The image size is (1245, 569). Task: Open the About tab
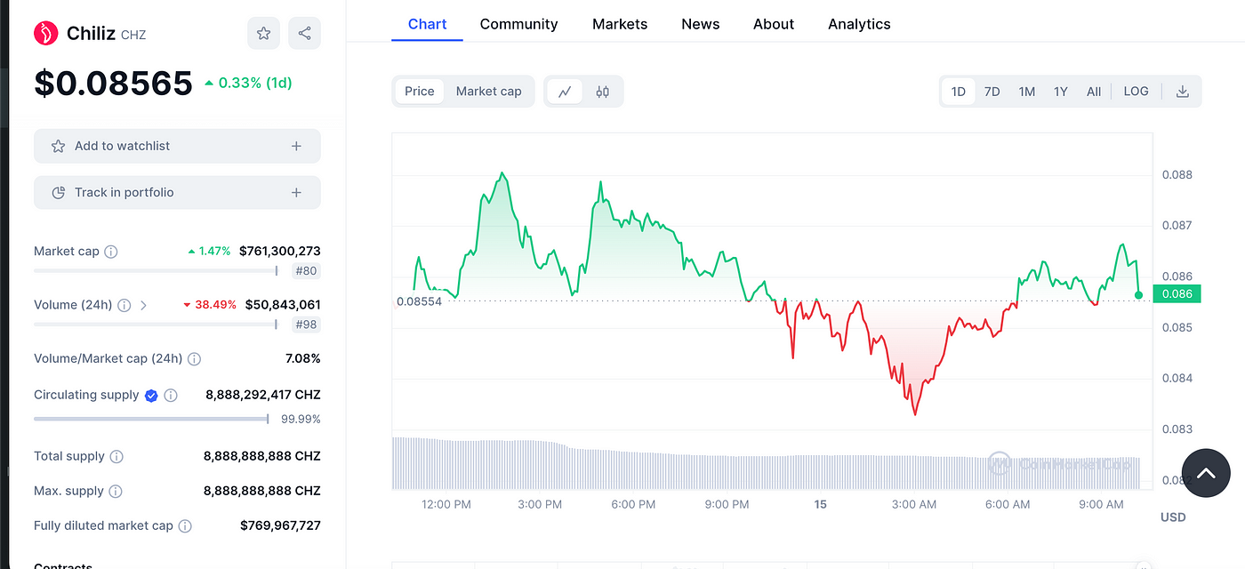click(774, 24)
